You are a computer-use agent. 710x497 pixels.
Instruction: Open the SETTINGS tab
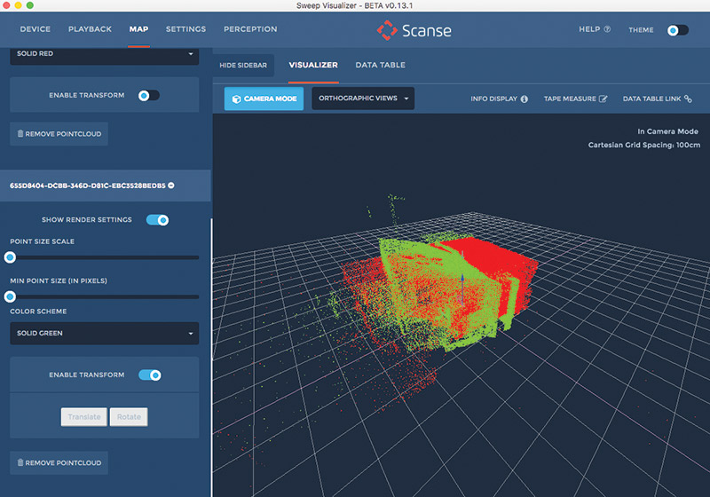185,29
